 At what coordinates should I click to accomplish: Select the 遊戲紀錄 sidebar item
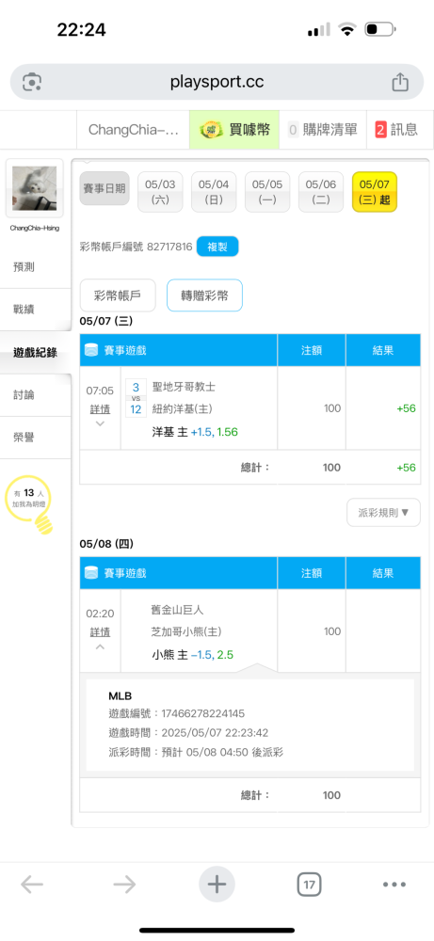[36, 352]
